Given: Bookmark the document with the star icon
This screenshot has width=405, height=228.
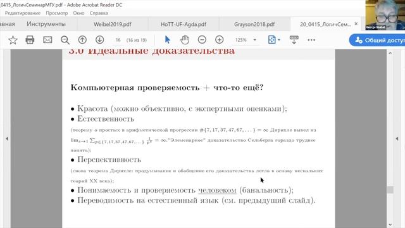Looking at the screenshot, I should (x=13, y=40).
